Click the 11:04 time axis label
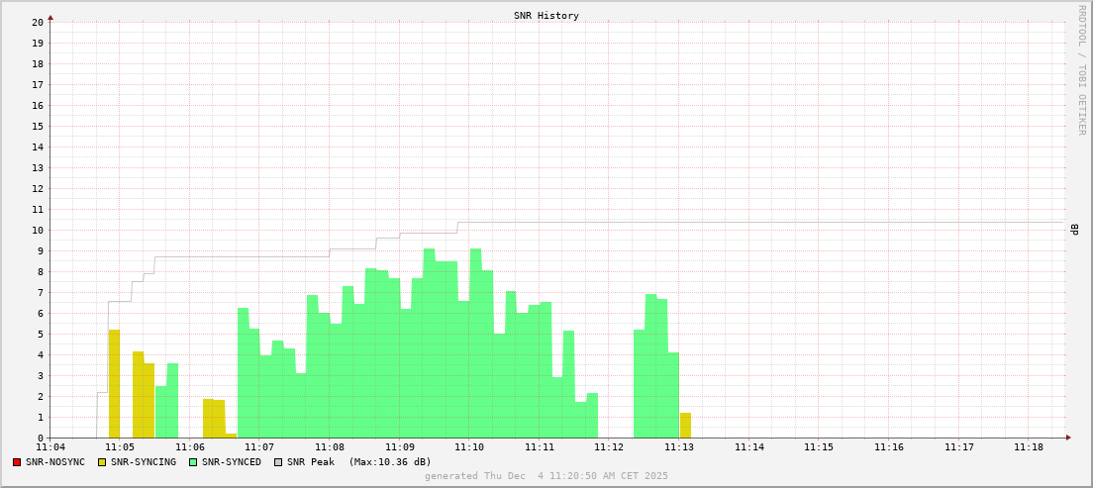 coord(50,447)
